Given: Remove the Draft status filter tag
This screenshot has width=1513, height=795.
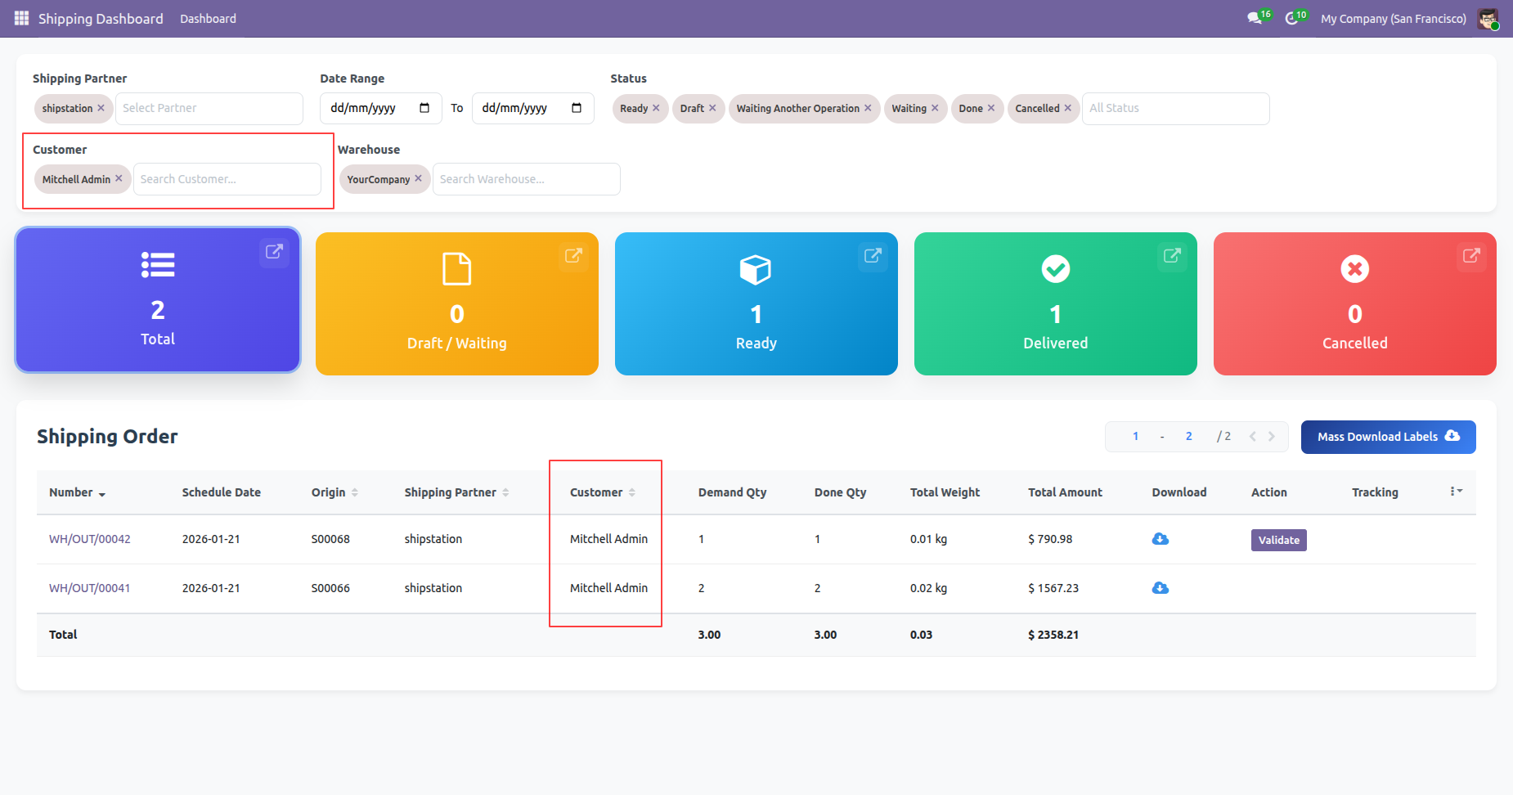Looking at the screenshot, I should pyautogui.click(x=712, y=108).
